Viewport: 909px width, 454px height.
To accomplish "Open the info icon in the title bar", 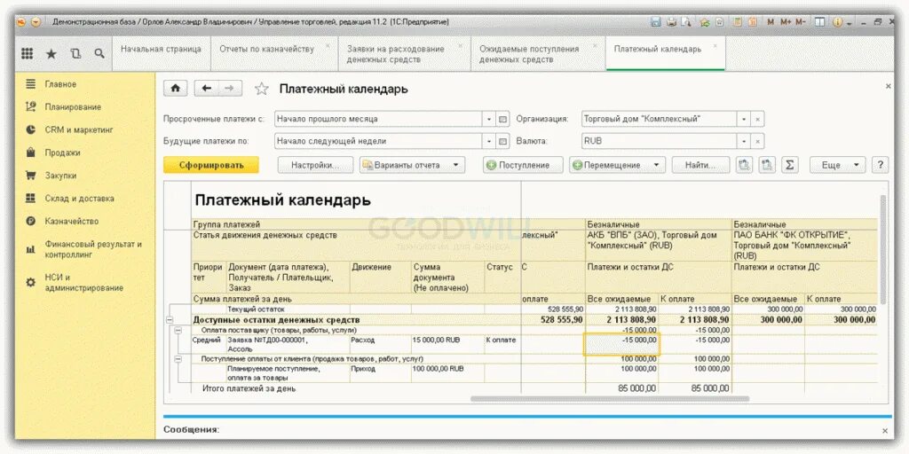I will pyautogui.click(x=837, y=22).
